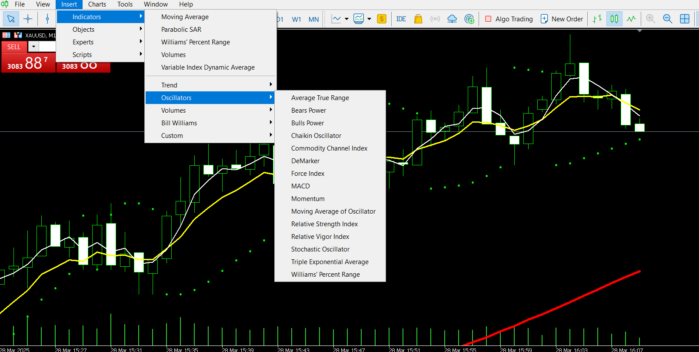Select W1 weekly timeframe
This screenshot has height=352, width=699.
(296, 19)
